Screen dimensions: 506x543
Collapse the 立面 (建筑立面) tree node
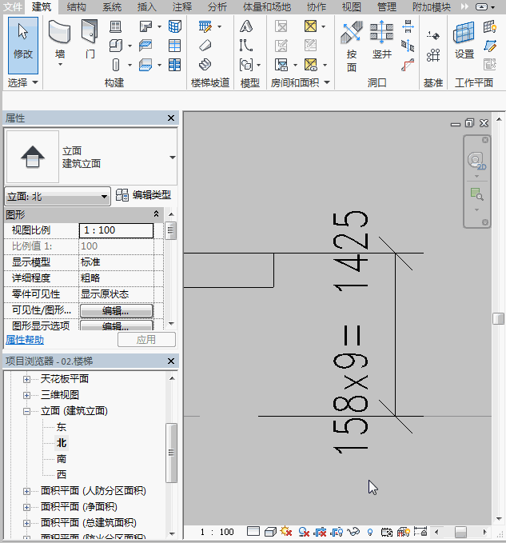(26, 411)
